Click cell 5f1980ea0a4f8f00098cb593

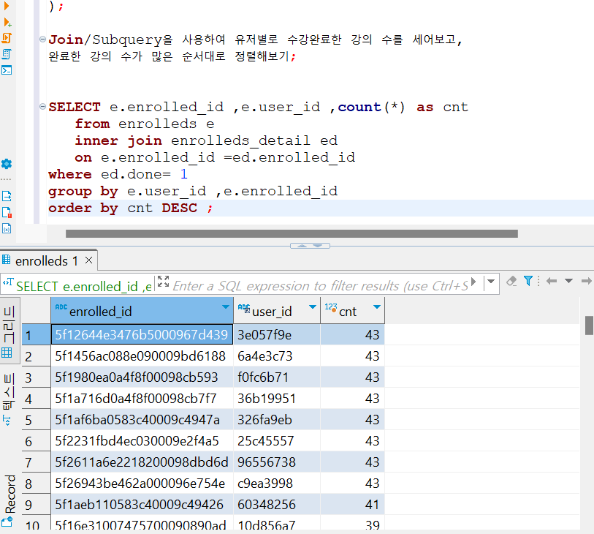[x=142, y=377]
